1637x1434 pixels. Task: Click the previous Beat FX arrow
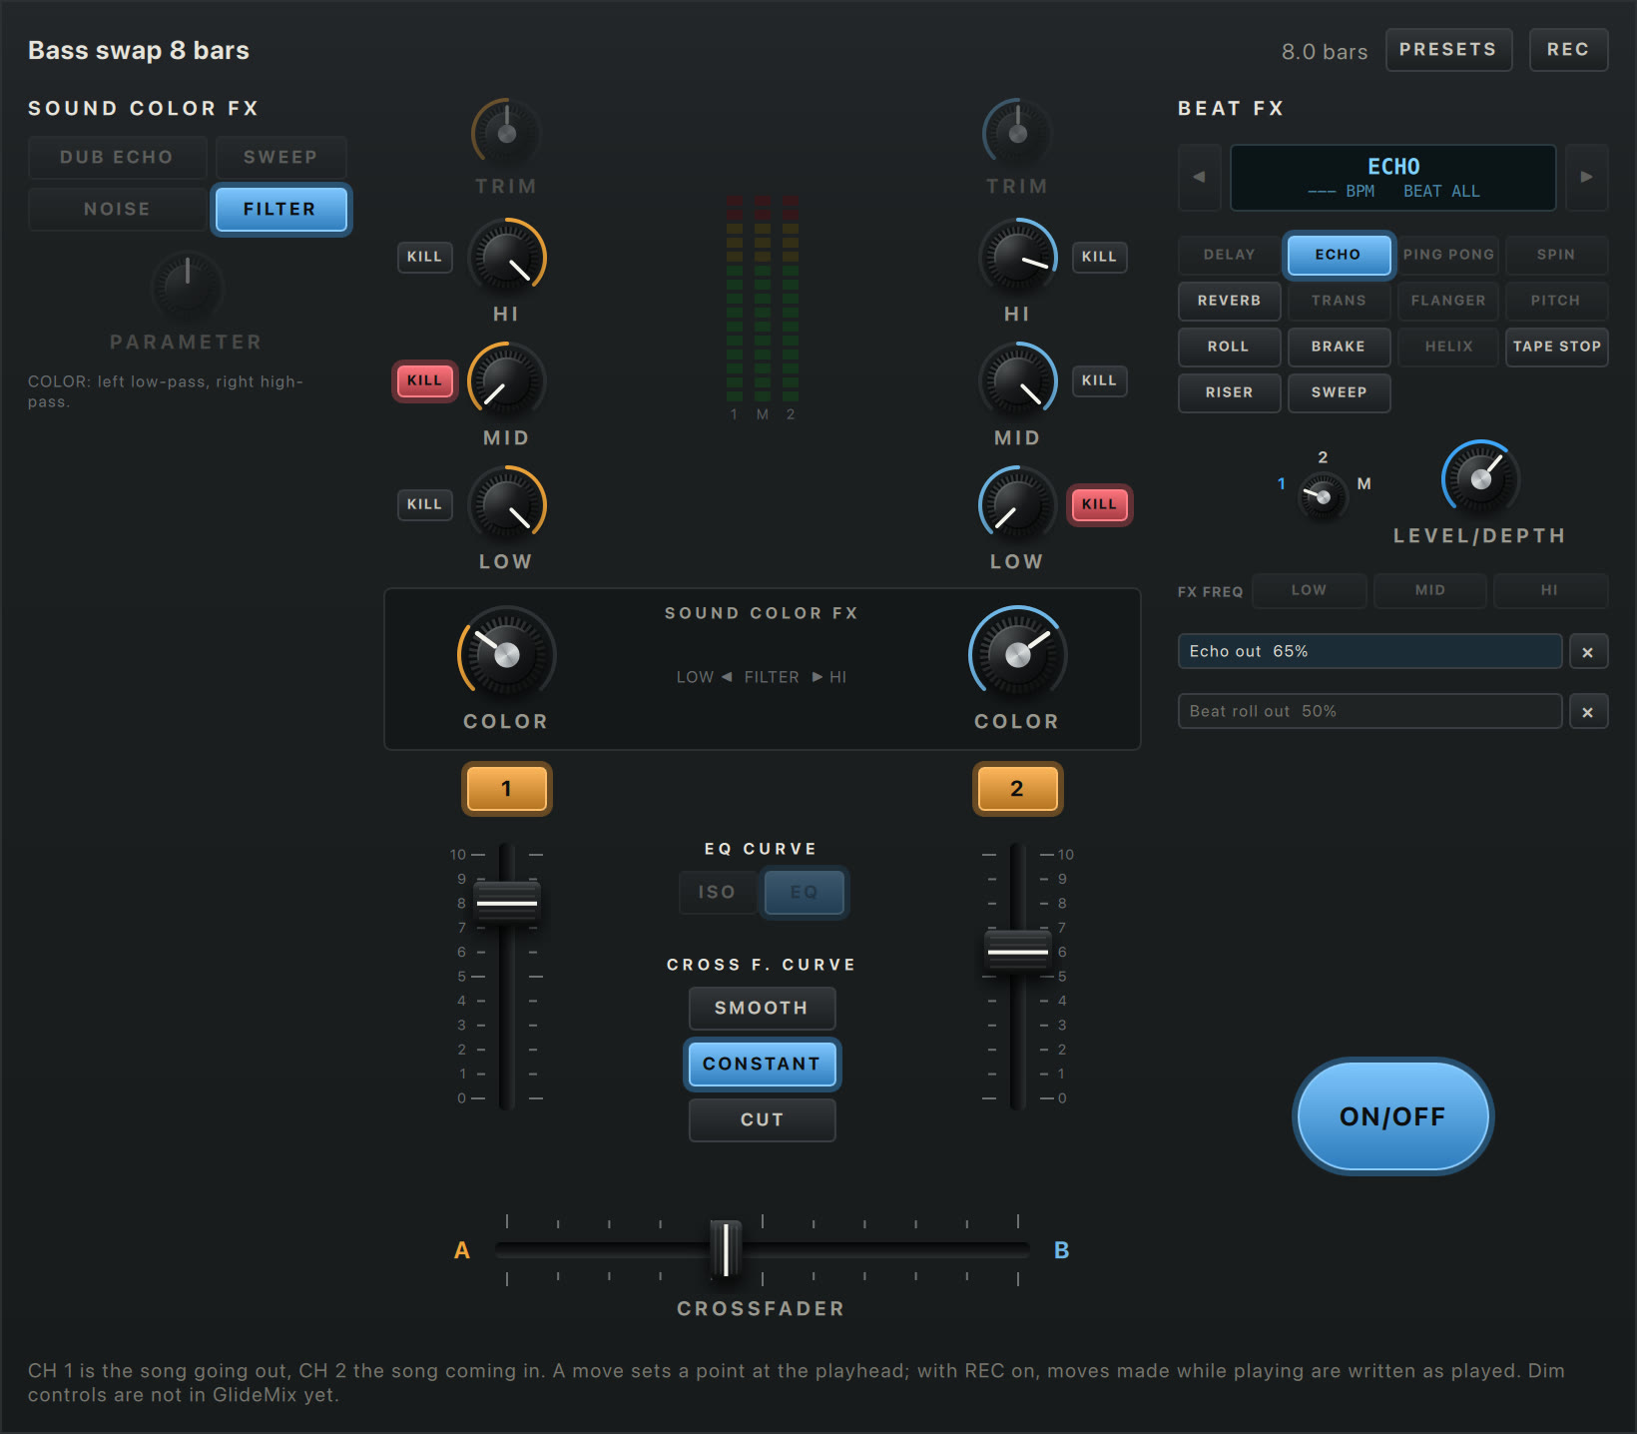[1199, 177]
